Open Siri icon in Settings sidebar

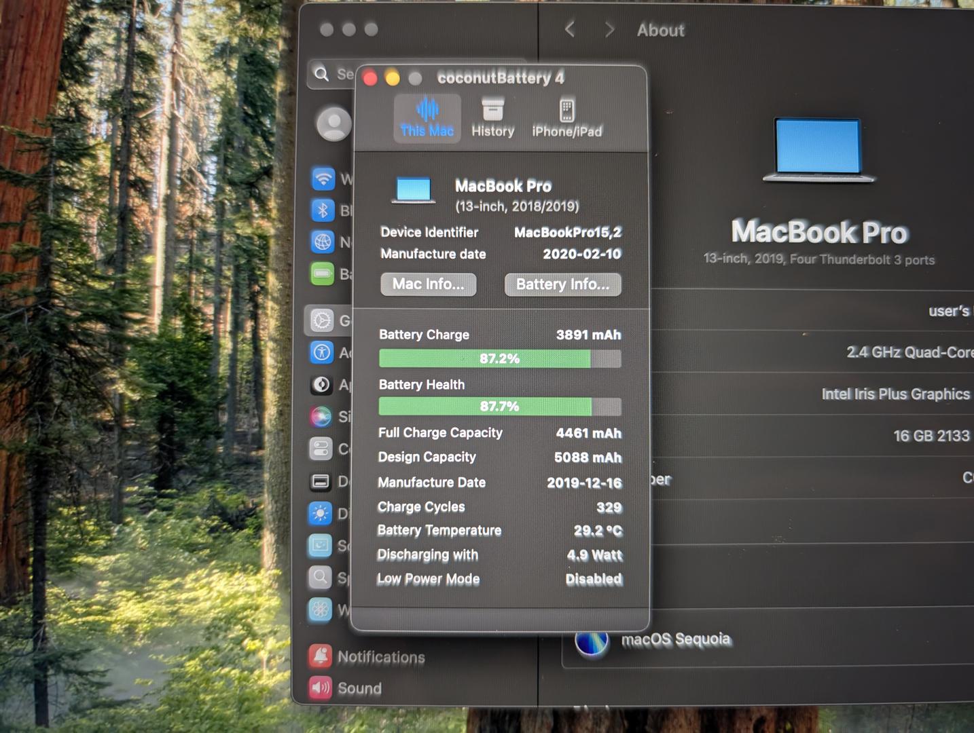321,416
